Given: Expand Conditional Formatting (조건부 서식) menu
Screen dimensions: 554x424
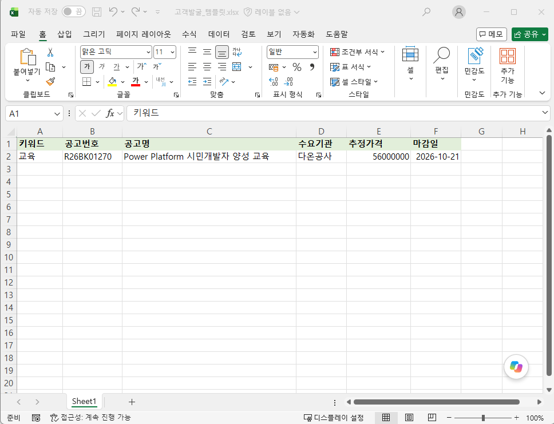Looking at the screenshot, I should point(357,52).
